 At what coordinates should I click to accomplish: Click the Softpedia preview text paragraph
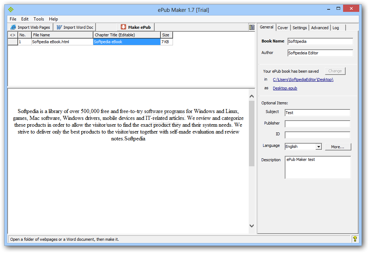pyautogui.click(x=128, y=125)
